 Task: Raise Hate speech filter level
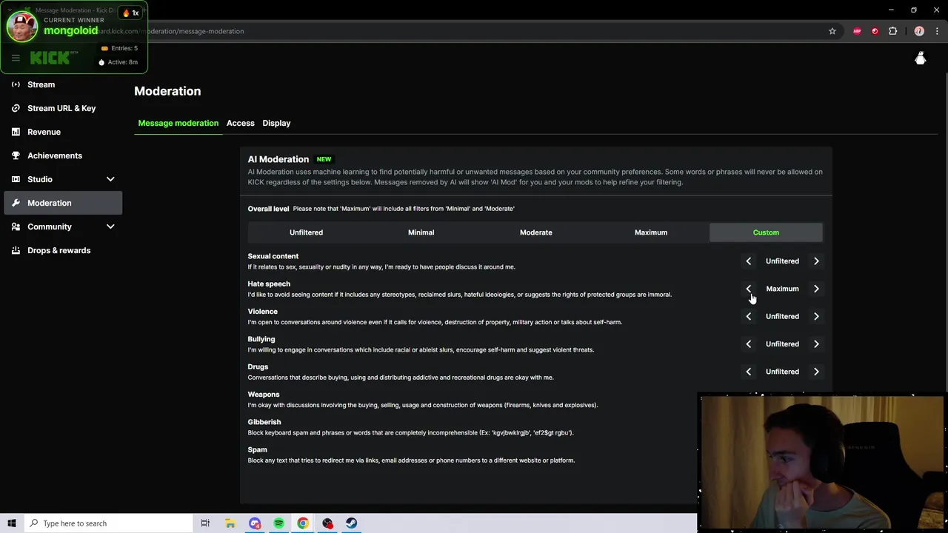point(816,289)
